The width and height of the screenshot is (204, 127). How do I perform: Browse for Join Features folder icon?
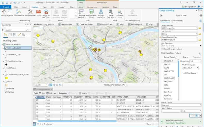click(x=200, y=34)
